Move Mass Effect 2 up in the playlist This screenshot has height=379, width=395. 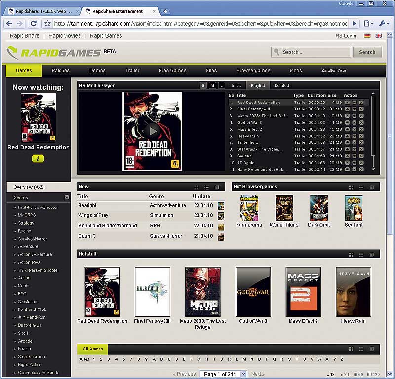[347, 129]
